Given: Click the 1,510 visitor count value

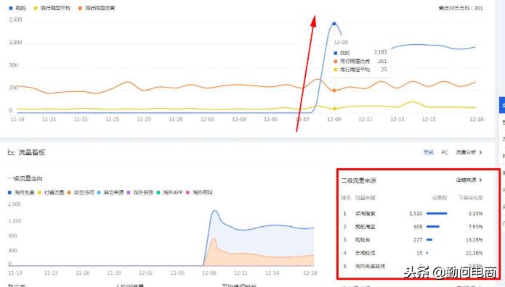Looking at the screenshot, I should [416, 213].
